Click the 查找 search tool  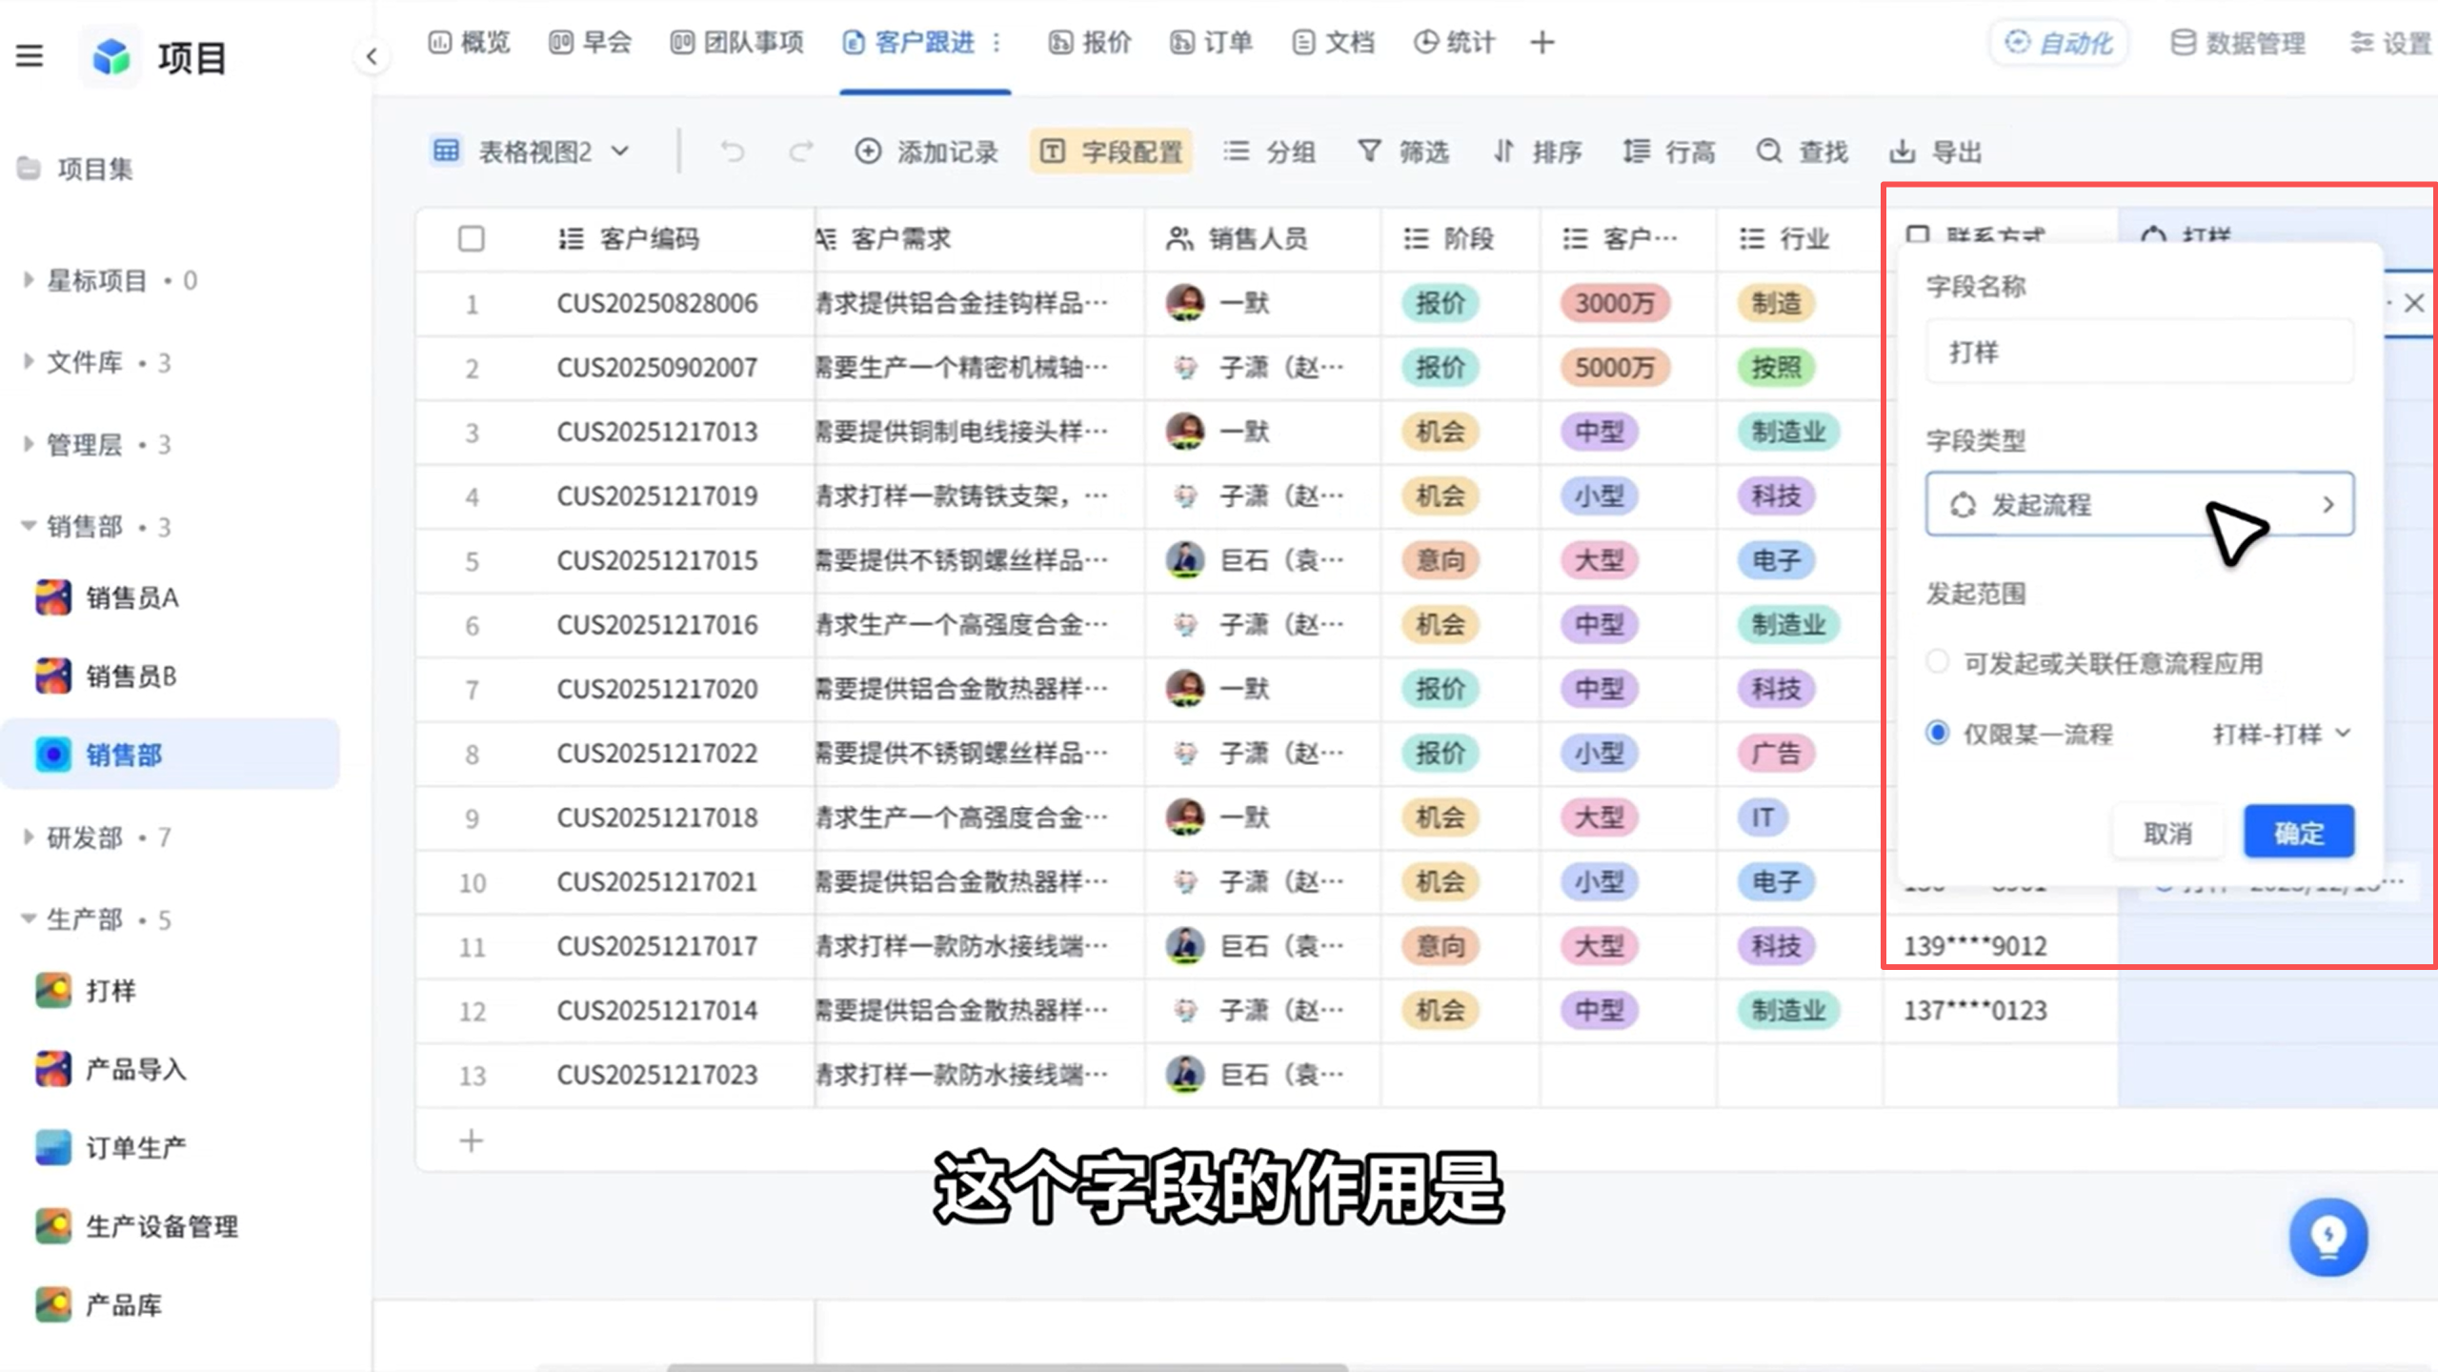1803,151
